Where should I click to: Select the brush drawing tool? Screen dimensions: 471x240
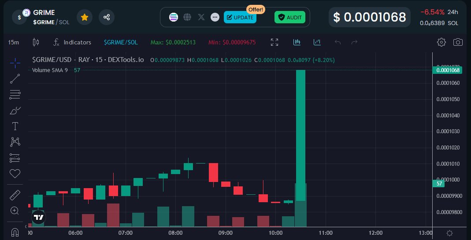click(x=15, y=111)
